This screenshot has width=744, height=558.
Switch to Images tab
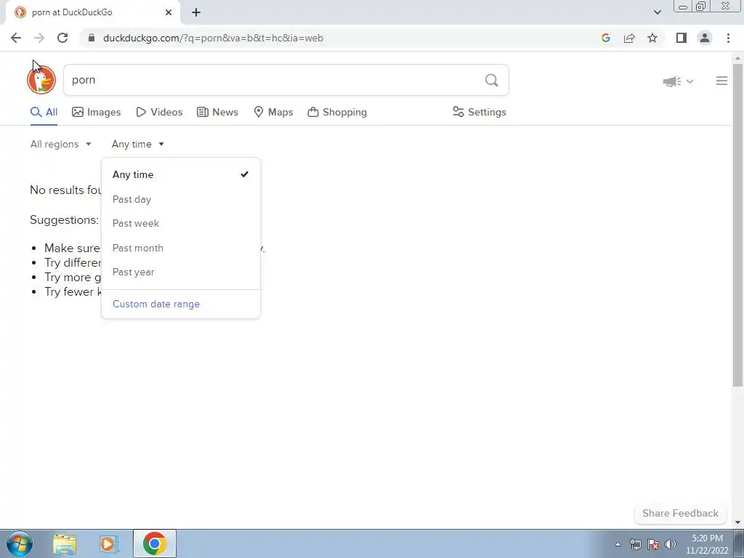click(97, 113)
